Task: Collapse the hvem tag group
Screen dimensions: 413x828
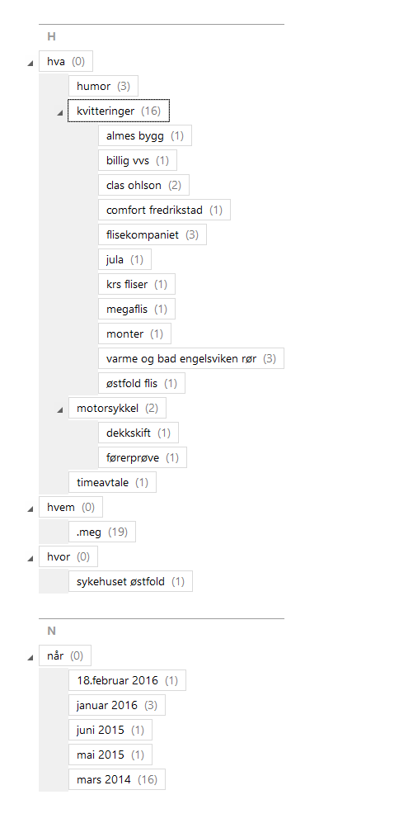Action: click(30, 509)
